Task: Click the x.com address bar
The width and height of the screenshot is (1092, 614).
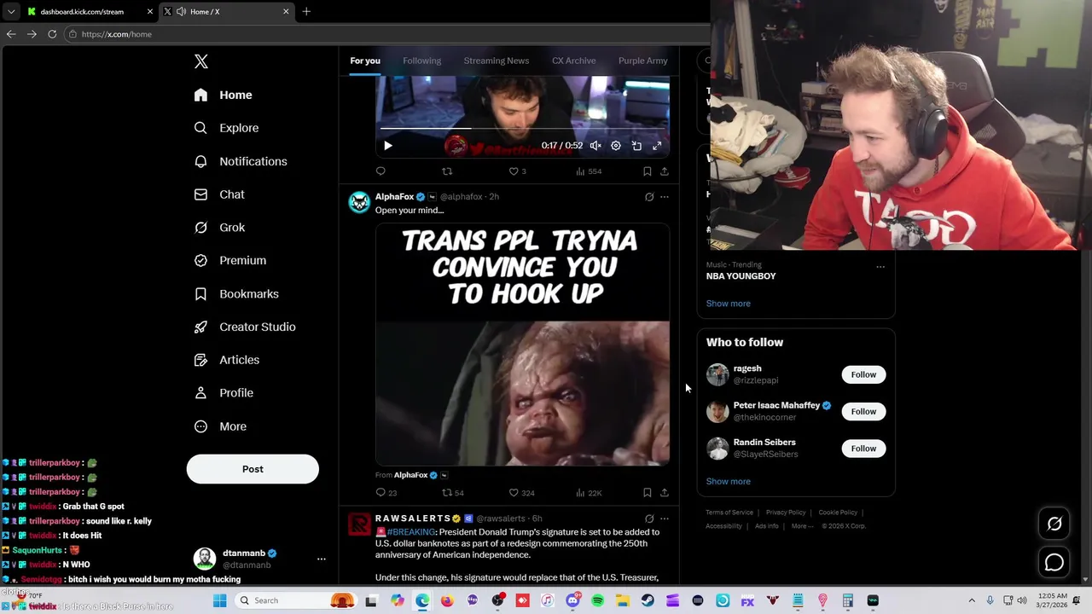Action: point(384,34)
